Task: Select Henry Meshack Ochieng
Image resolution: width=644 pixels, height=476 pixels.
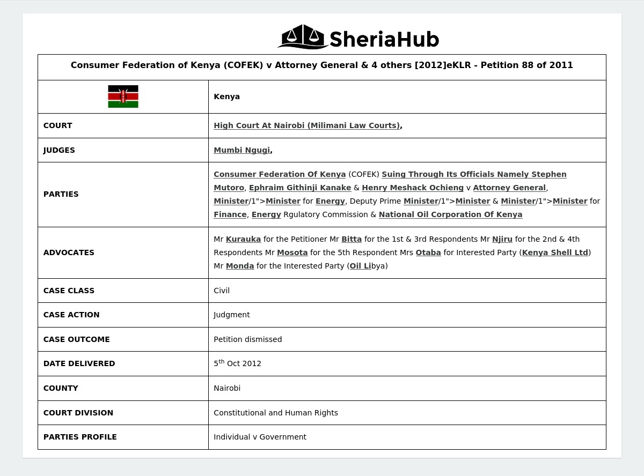Action: pos(413,188)
